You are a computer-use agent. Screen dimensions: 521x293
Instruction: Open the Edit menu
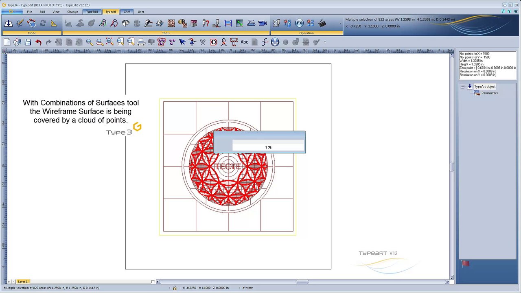click(x=42, y=11)
